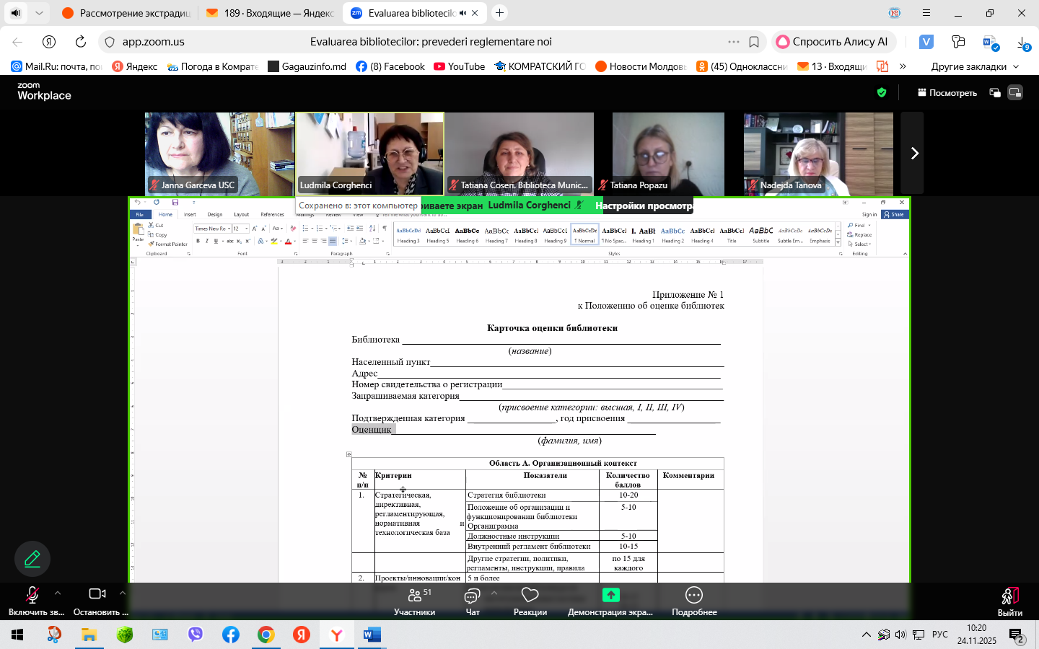This screenshot has height=649, width=1039.
Task: Unmute the microphone in Zoom
Action: [32, 596]
